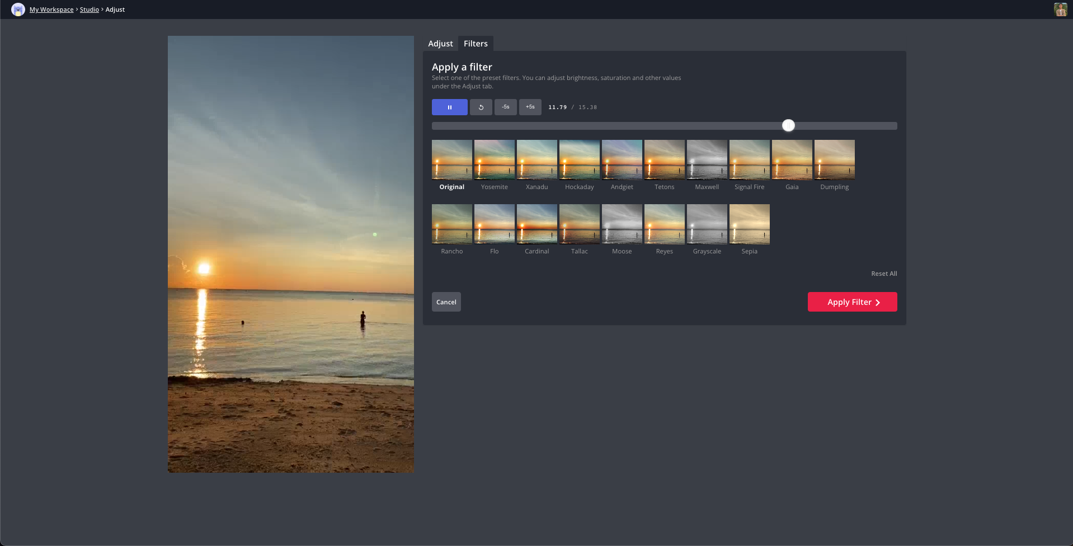Switch to the Adjust tab
This screenshot has width=1073, height=546.
pos(440,44)
